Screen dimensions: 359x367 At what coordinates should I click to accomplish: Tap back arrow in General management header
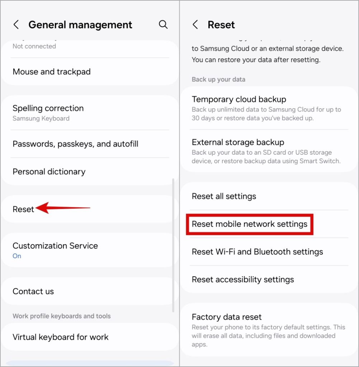[x=16, y=25]
